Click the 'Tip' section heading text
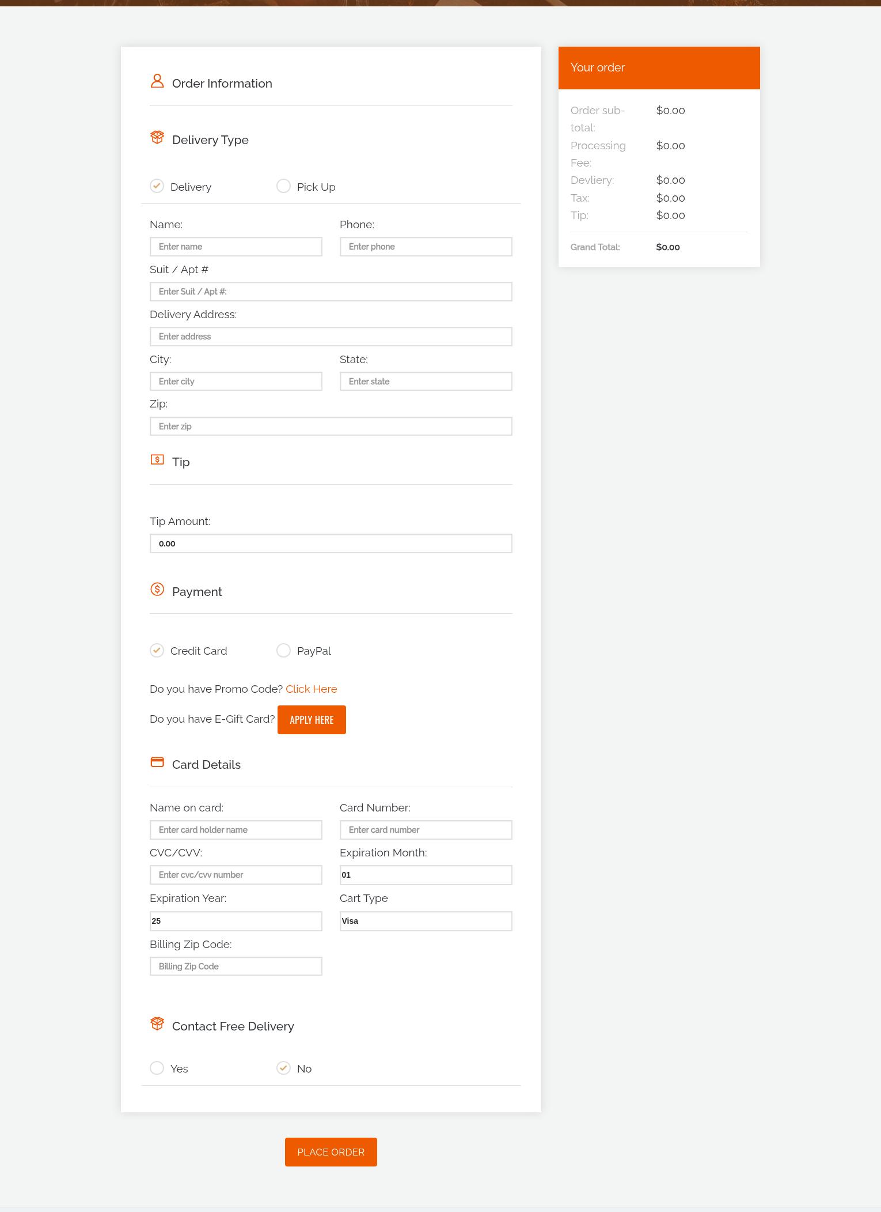Screen dimensions: 881x1212 181,462
